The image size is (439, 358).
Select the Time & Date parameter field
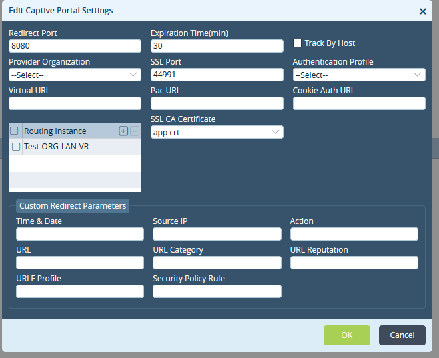click(80, 234)
